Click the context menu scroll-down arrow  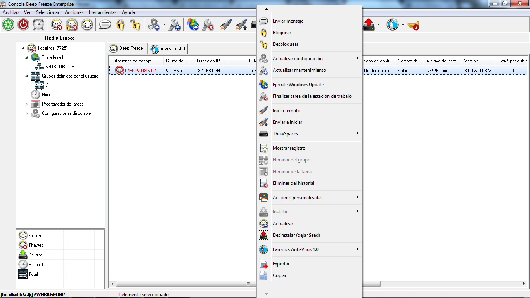point(266,294)
